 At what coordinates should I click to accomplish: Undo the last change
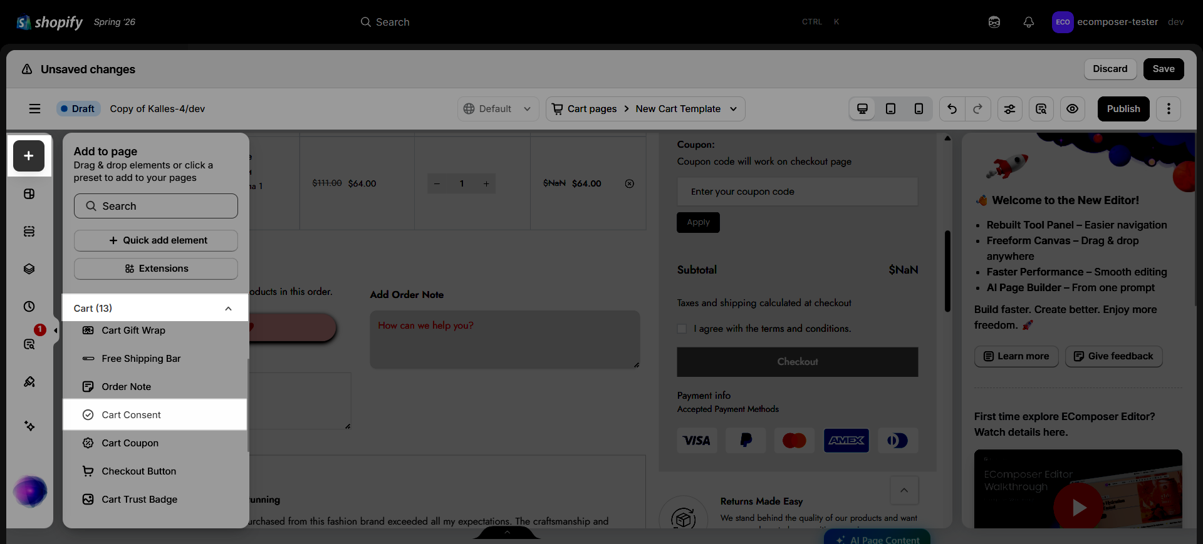[x=952, y=109]
